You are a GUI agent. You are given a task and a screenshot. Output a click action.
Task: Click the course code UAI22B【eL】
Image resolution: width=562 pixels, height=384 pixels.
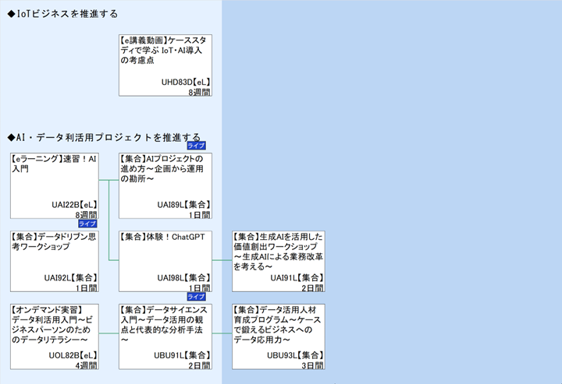[74, 204]
